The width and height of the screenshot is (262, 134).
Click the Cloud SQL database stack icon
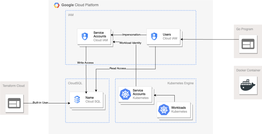(x=77, y=99)
